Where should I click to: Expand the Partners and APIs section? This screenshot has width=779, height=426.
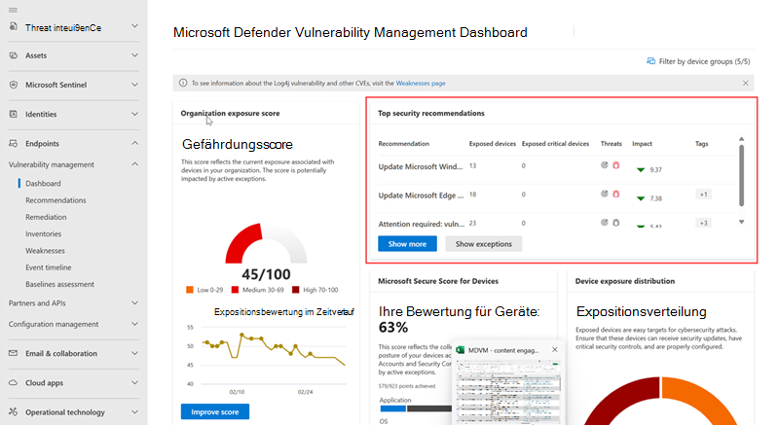point(134,302)
